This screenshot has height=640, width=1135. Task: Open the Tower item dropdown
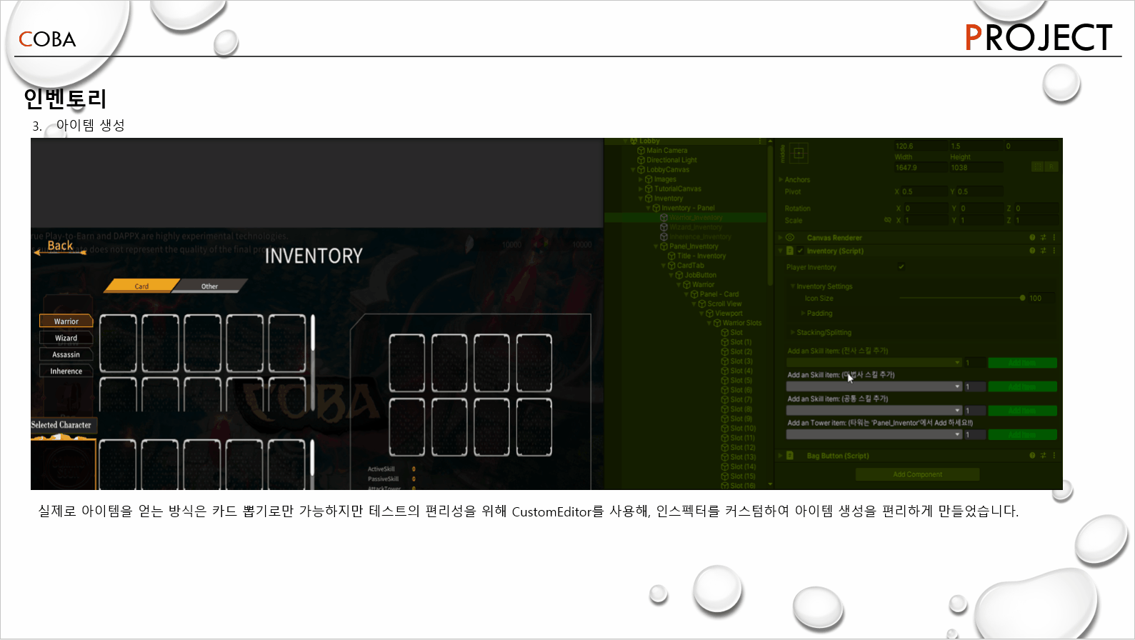(x=874, y=434)
